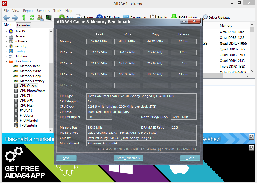Expand the DirectX tree node
The height and width of the screenshot is (183, 257).
(x=6, y=32)
